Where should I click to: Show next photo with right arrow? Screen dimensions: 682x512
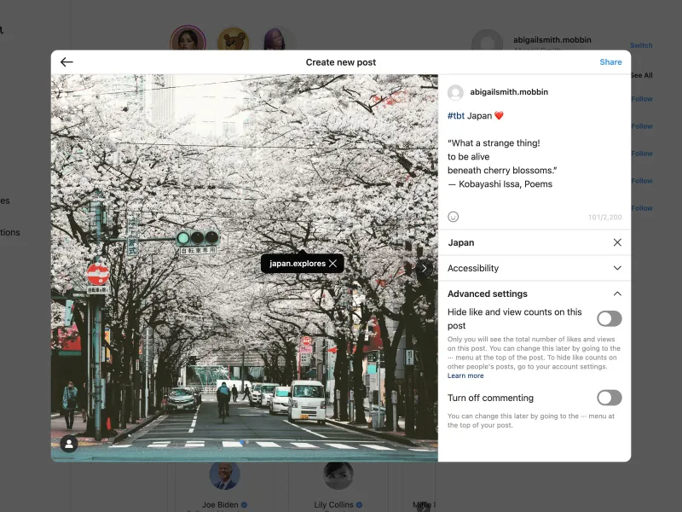tap(424, 268)
